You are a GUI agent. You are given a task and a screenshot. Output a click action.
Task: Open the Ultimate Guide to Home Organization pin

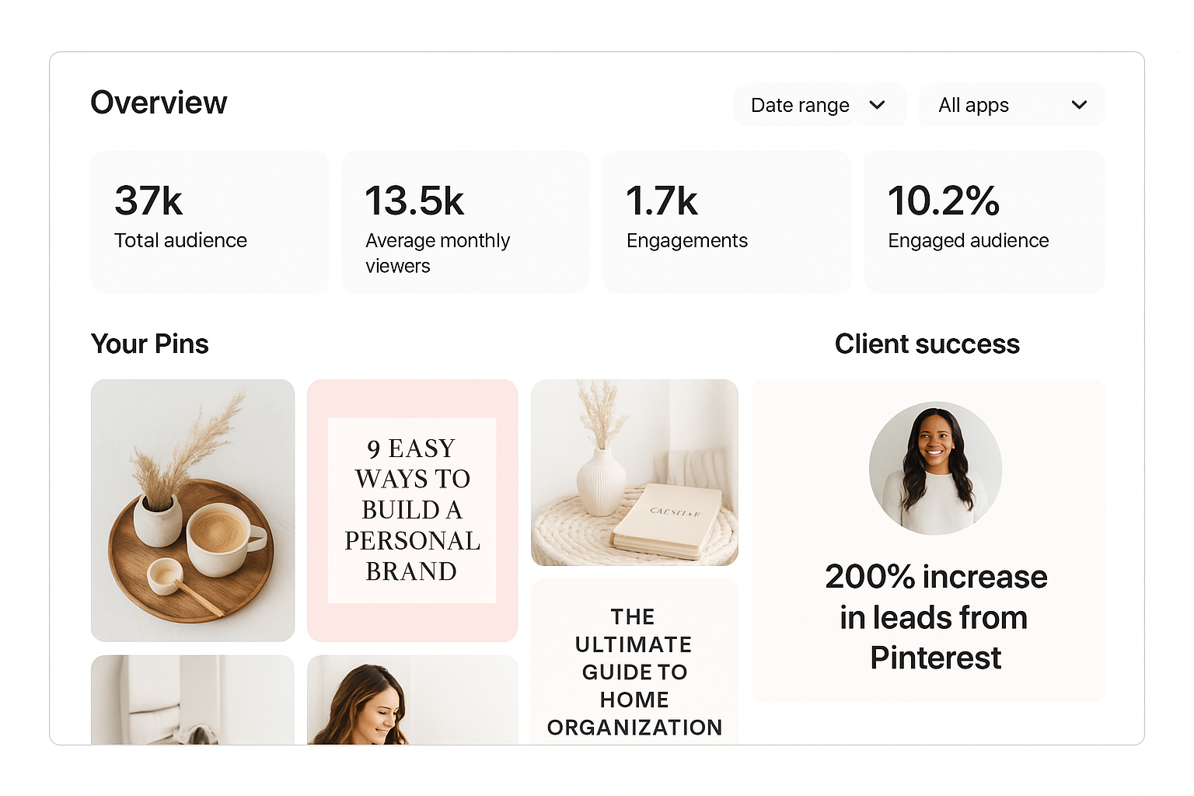tap(634, 662)
